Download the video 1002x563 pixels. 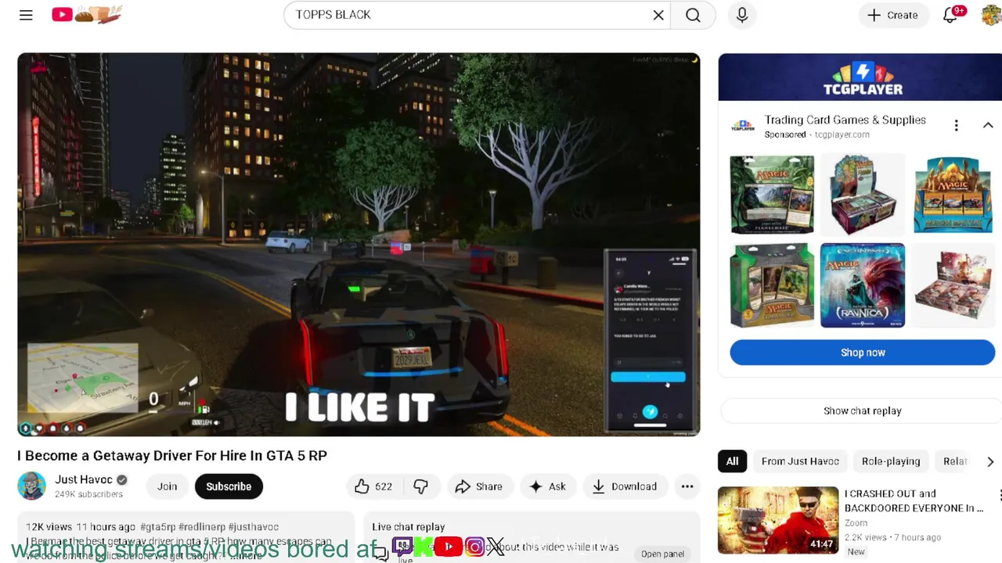coord(624,486)
